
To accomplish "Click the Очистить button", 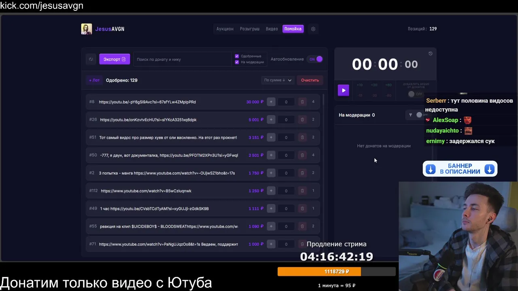I will tap(310, 80).
